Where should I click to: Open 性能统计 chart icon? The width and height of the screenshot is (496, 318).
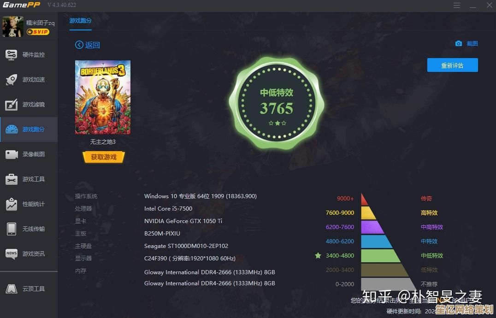coord(12,204)
